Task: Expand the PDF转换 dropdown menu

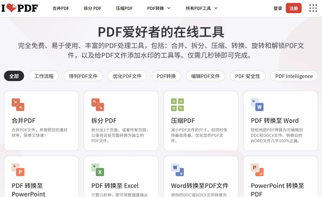Action: point(159,8)
